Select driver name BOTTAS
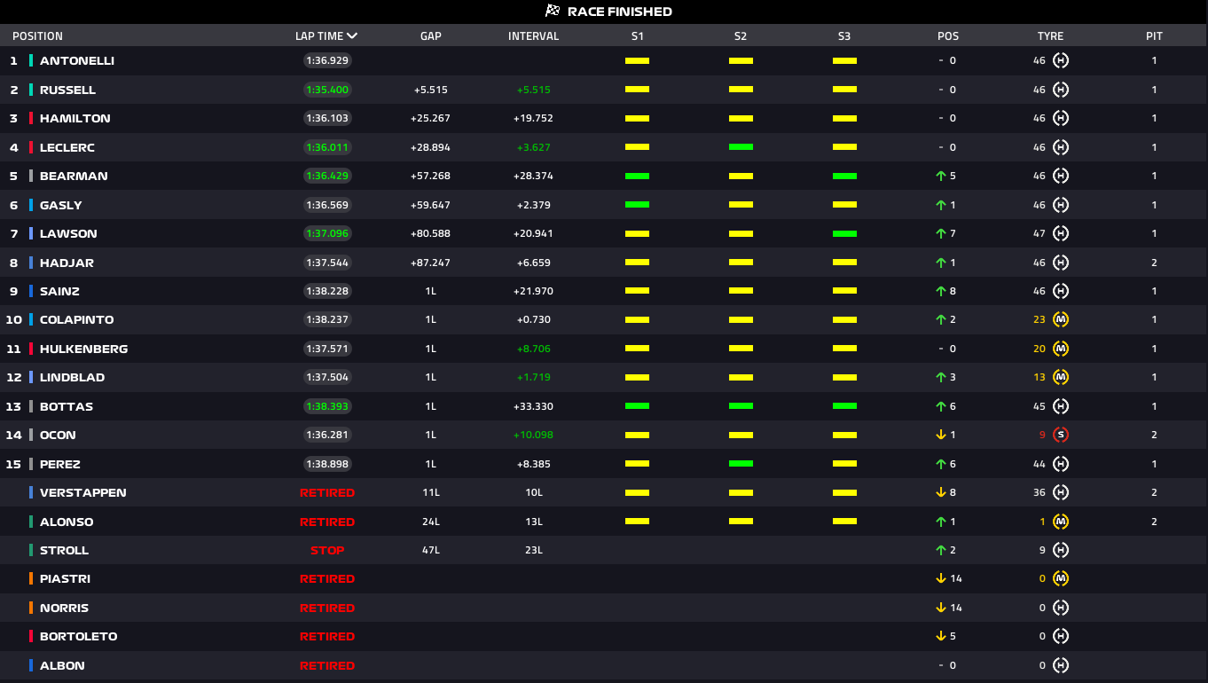 point(67,406)
